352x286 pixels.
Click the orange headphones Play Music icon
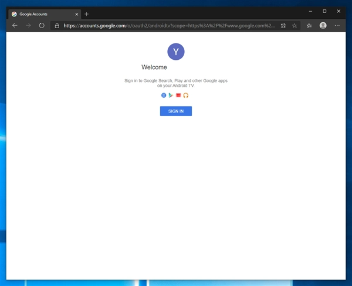185,96
